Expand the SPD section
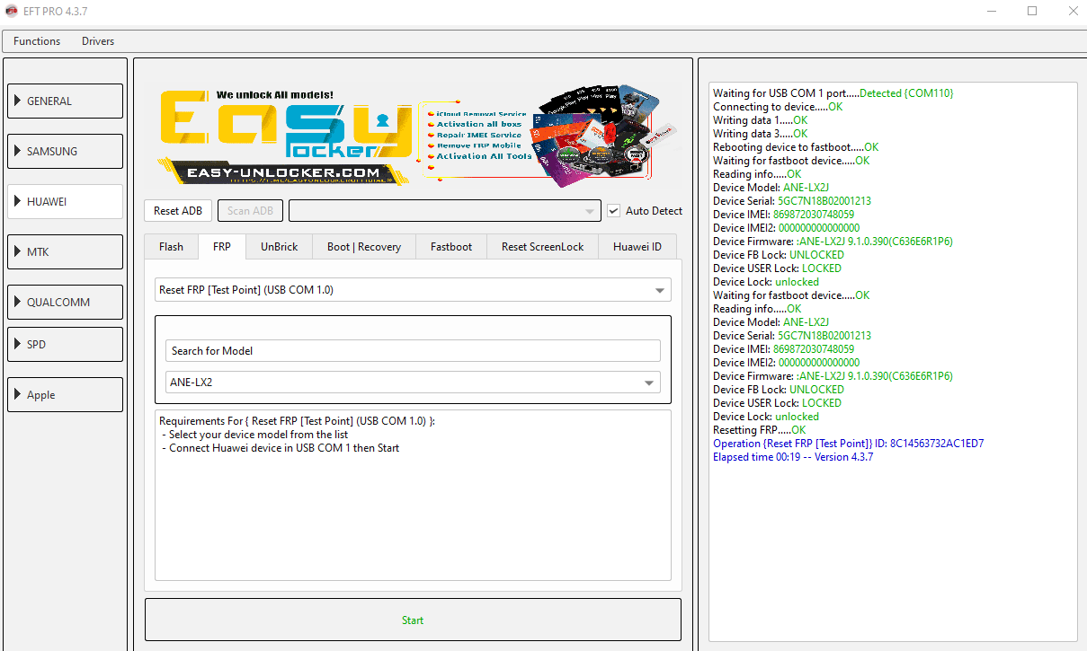The height and width of the screenshot is (651, 1087). pyautogui.click(x=65, y=345)
